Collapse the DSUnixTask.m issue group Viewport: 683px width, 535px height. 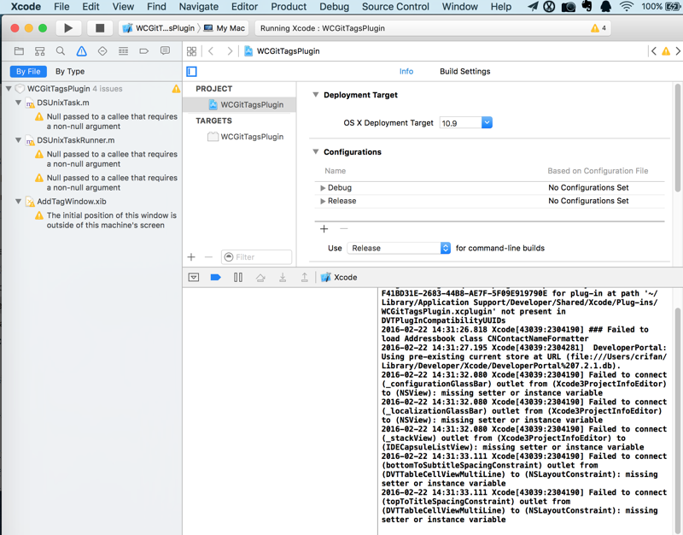(x=18, y=103)
